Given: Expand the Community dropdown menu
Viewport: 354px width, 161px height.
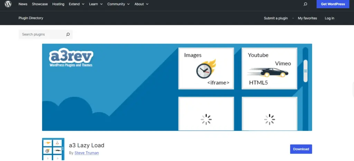Looking at the screenshot, I should pyautogui.click(x=119, y=4).
